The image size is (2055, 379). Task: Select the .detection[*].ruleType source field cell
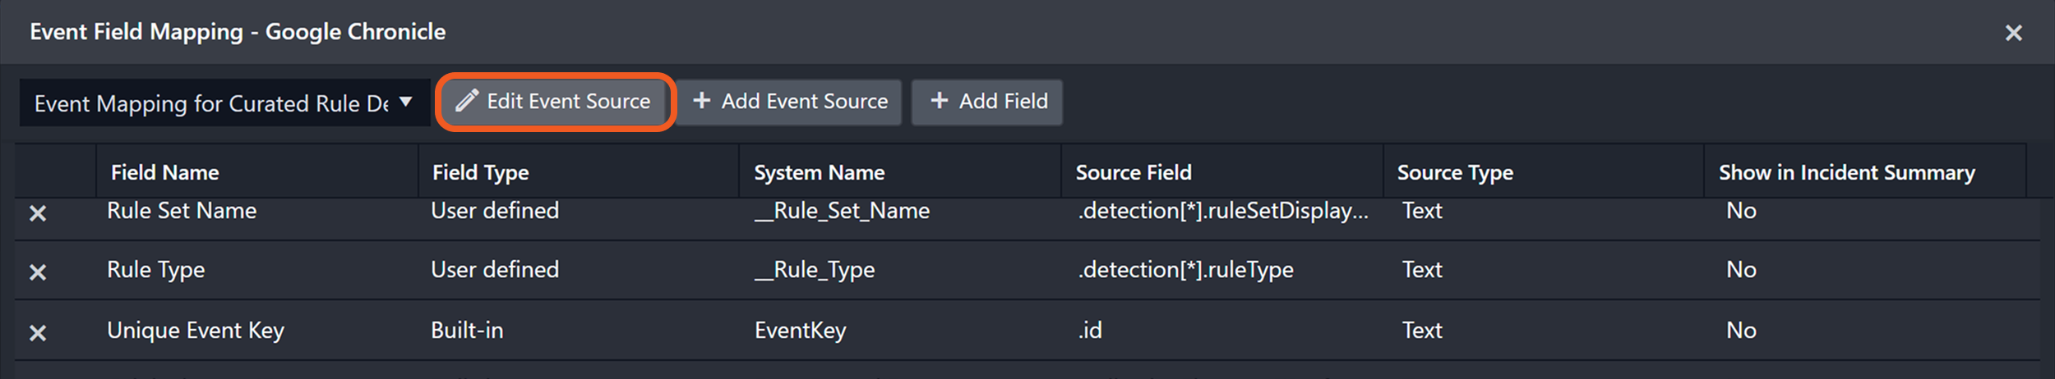click(1185, 270)
